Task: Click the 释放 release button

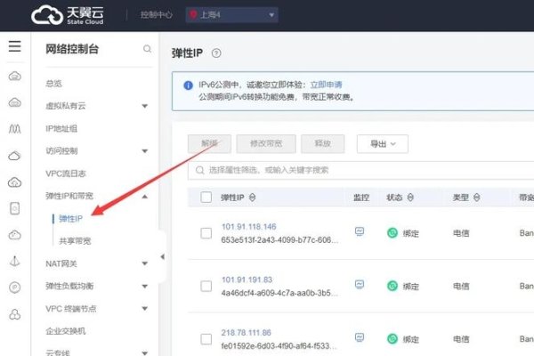Action: (323, 144)
